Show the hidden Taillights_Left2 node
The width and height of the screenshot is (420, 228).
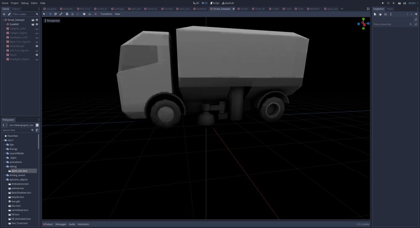tap(37, 29)
